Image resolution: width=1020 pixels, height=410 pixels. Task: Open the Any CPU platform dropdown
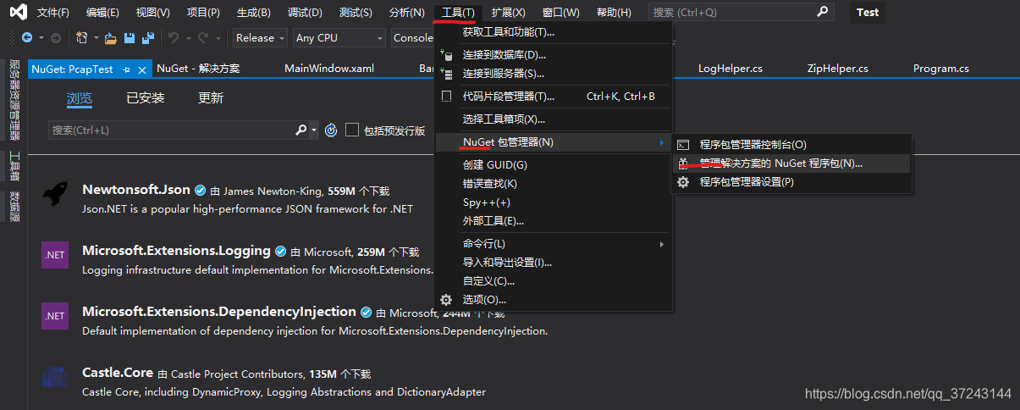pos(339,38)
